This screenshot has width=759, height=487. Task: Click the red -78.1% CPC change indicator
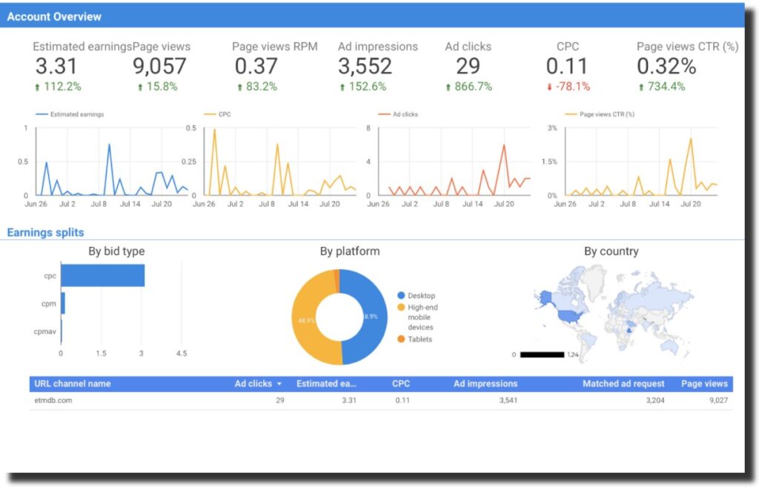(x=569, y=87)
